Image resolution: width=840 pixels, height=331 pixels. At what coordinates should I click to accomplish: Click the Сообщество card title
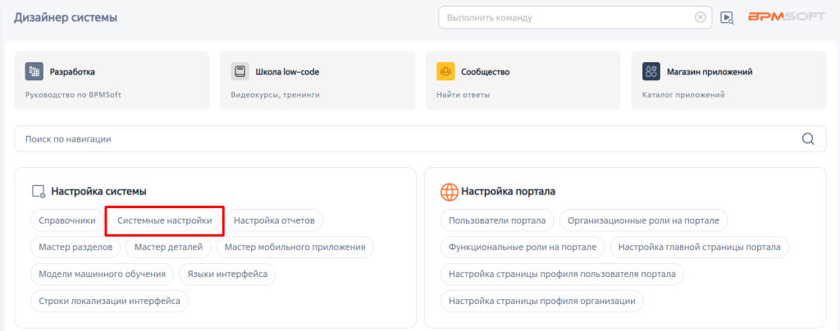pos(486,71)
